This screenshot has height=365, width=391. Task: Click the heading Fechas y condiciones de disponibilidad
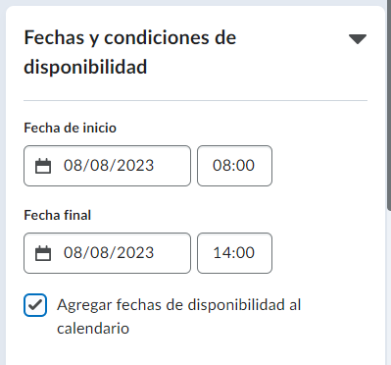coord(130,52)
